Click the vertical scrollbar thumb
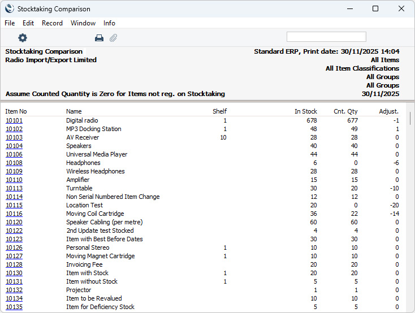 pos(410,118)
